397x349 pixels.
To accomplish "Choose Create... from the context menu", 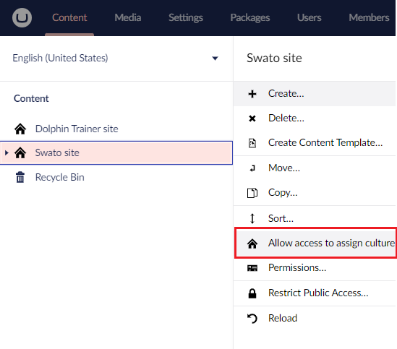I will pyautogui.click(x=315, y=94).
